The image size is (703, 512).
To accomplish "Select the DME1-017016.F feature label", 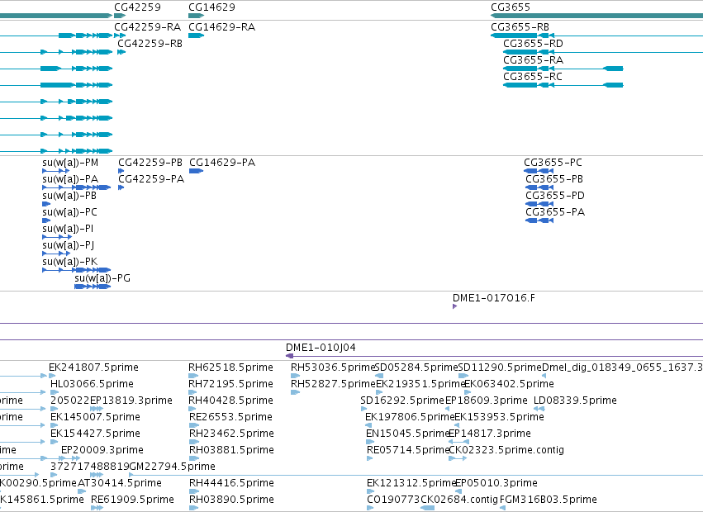I will [x=494, y=298].
